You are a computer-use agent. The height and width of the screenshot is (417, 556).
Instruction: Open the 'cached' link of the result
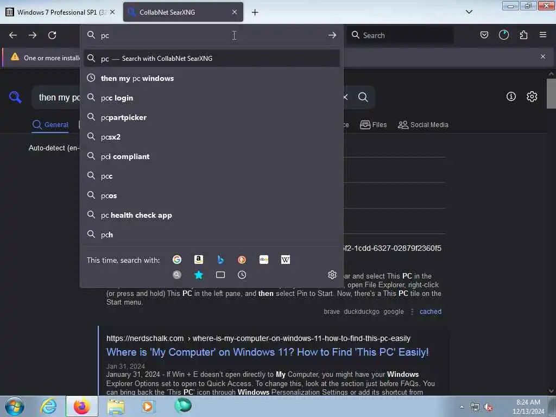pyautogui.click(x=431, y=311)
